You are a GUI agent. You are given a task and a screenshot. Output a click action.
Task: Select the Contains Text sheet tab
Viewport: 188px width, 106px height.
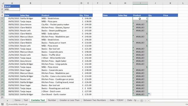point(38,100)
